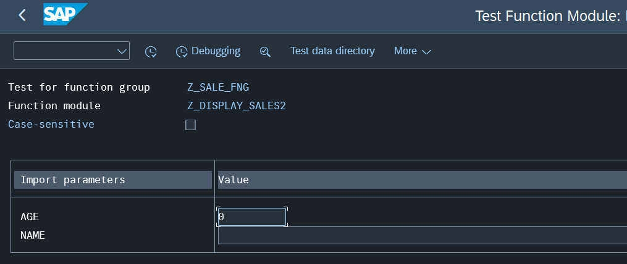Image resolution: width=627 pixels, height=264 pixels.
Task: Click the magnifier check icon in toolbar
Action: click(x=265, y=51)
